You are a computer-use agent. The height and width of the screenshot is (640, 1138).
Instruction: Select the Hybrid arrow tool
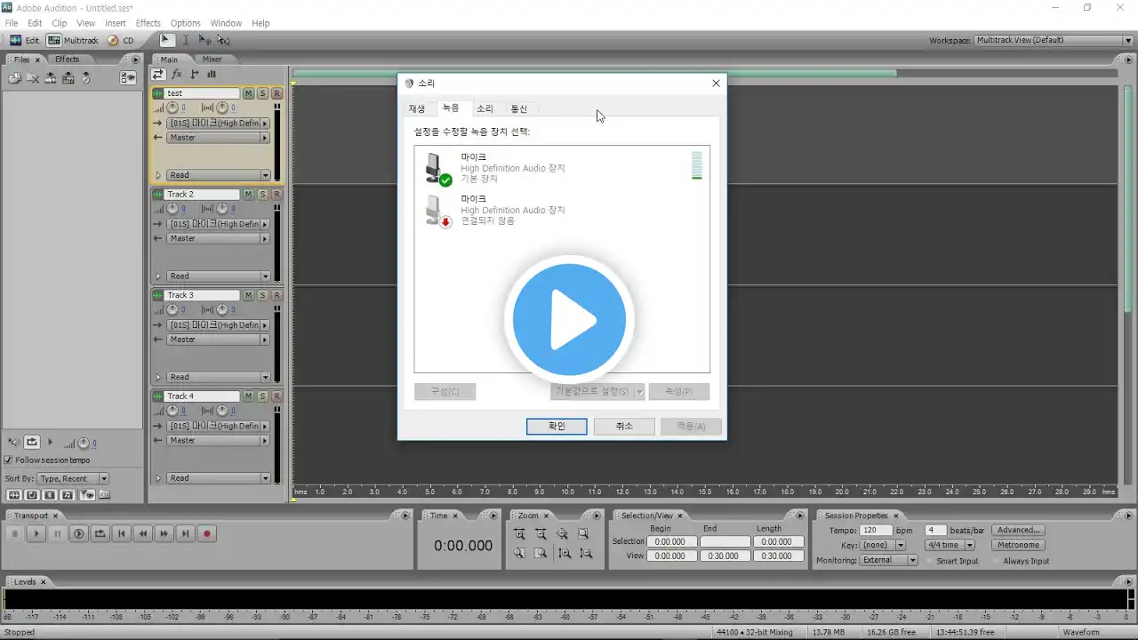pyautogui.click(x=166, y=40)
